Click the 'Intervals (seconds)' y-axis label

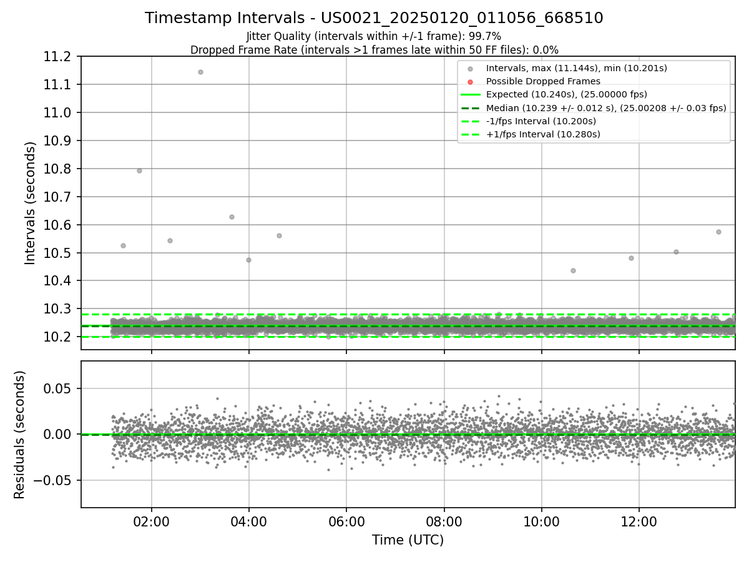click(31, 203)
